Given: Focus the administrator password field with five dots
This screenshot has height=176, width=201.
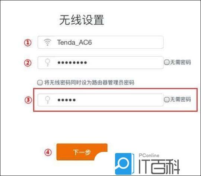Looking at the screenshot, I should (x=100, y=100).
